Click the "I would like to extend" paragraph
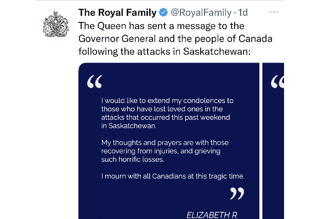329x219 pixels. (167, 113)
